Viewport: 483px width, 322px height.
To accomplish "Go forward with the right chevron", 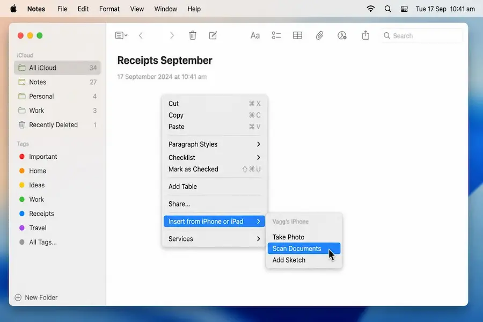I will (x=172, y=35).
